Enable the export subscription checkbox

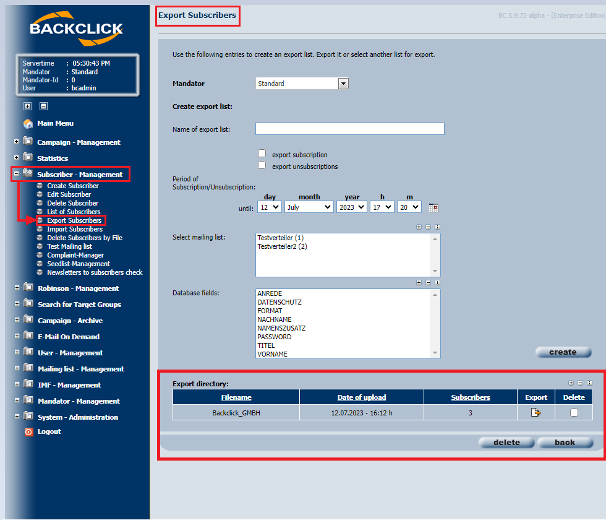262,154
